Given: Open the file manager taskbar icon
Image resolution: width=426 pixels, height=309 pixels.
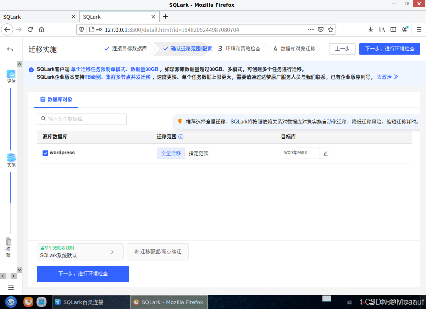Looking at the screenshot, I should [x=42, y=302].
